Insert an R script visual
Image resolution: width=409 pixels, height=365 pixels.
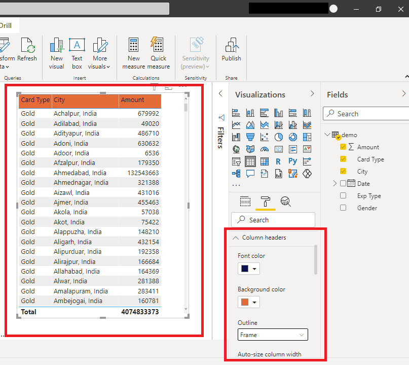[278, 161]
